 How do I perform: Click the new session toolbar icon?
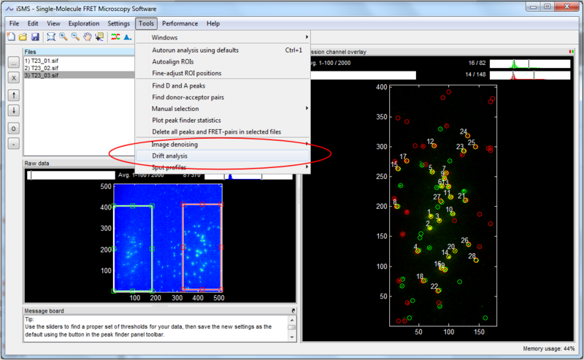[x=11, y=37]
